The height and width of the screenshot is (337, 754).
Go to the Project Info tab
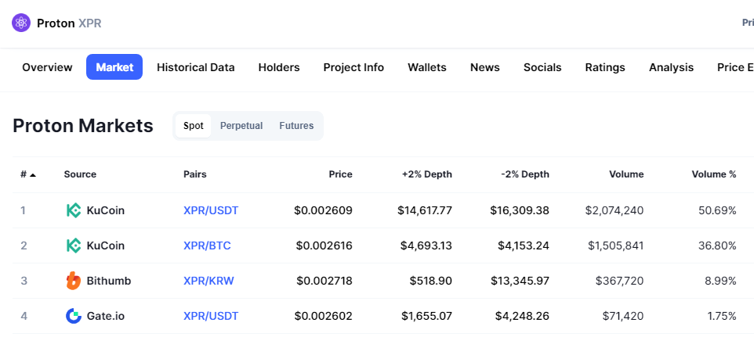tap(353, 67)
